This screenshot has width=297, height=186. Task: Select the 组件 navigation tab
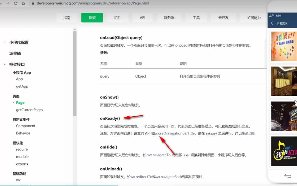(118, 18)
